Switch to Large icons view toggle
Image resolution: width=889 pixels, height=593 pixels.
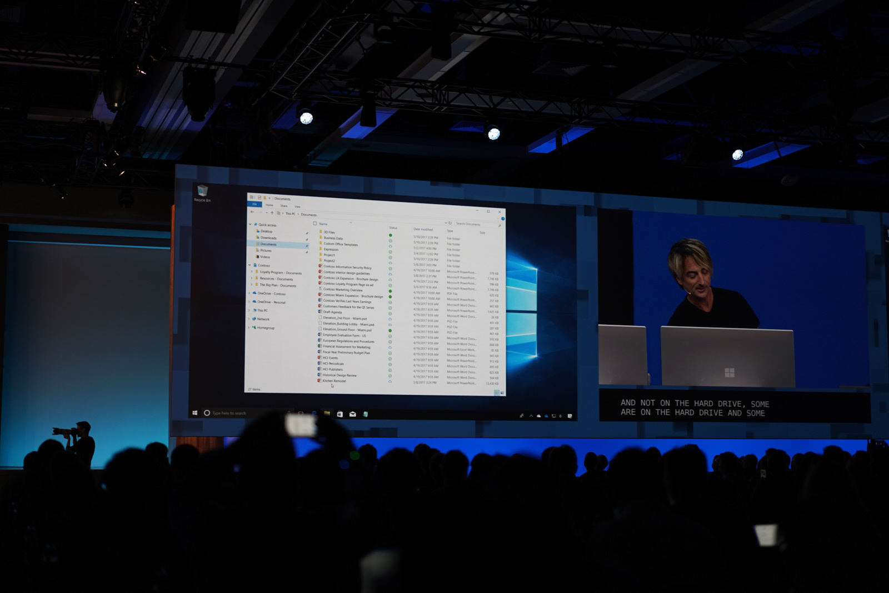[502, 393]
